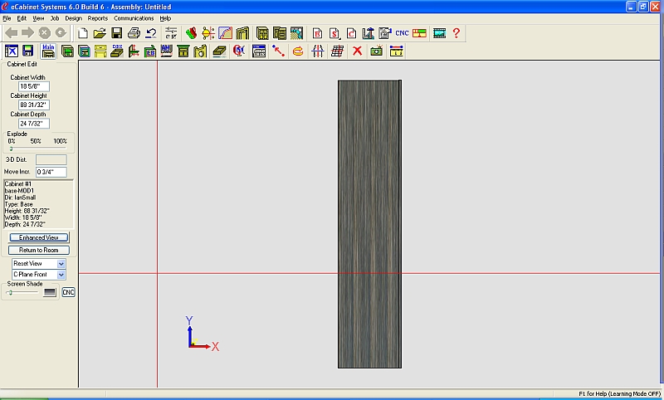Click the New file icon

point(83,33)
